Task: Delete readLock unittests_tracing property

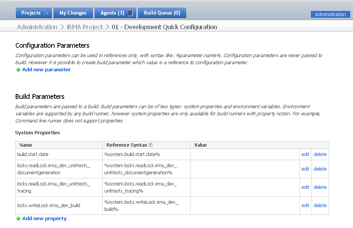Action: (320, 187)
